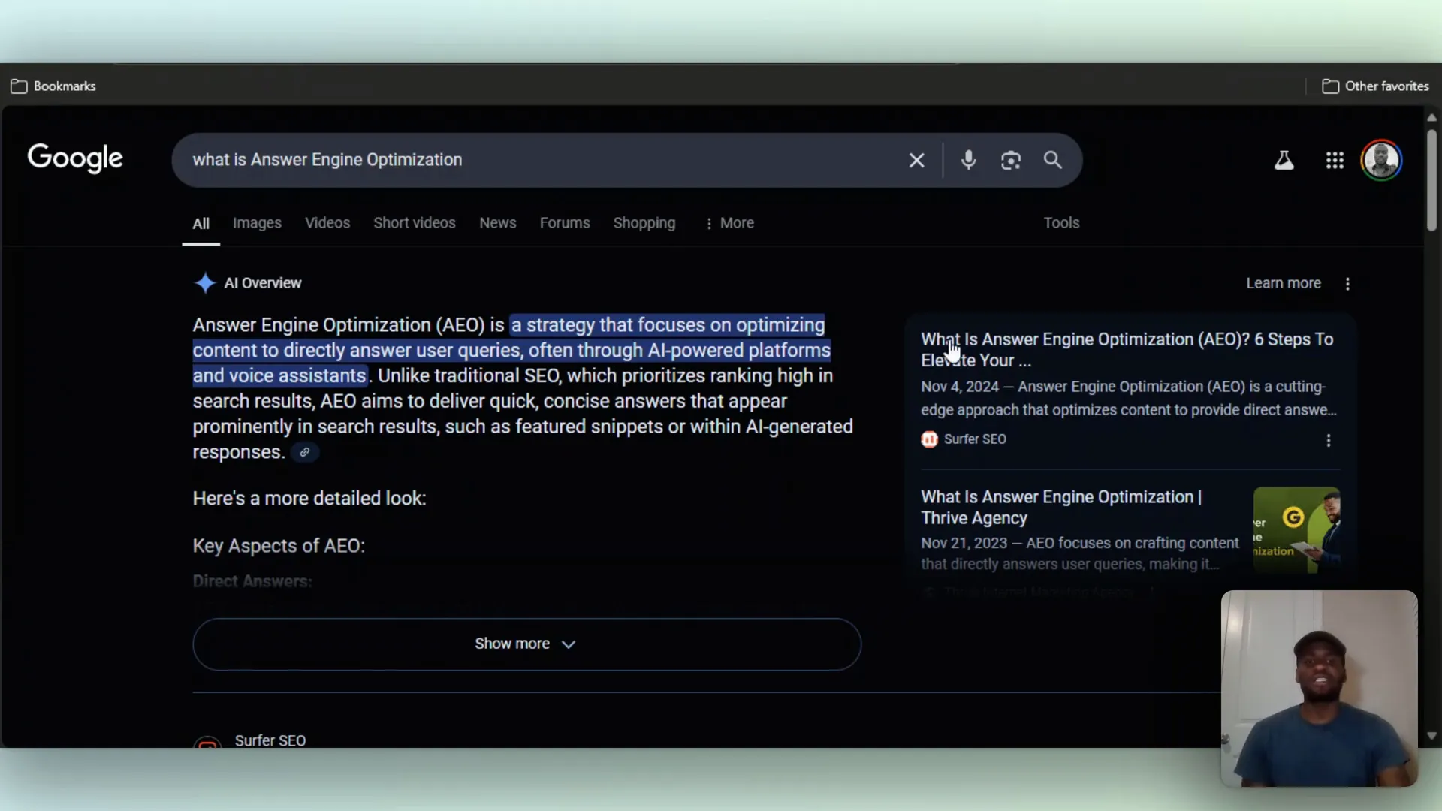Click the magnifying glass search icon

click(1053, 160)
